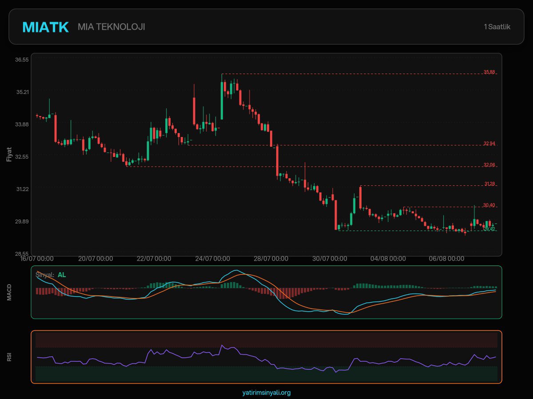Screen dimensions: 533x399
Task: Click the 22/07 00:00 date label
Action: pyautogui.click(x=154, y=258)
